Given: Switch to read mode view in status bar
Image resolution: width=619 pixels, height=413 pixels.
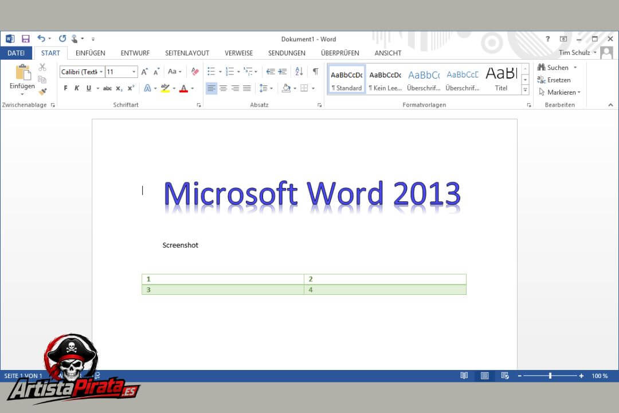Looking at the screenshot, I should click(x=464, y=376).
